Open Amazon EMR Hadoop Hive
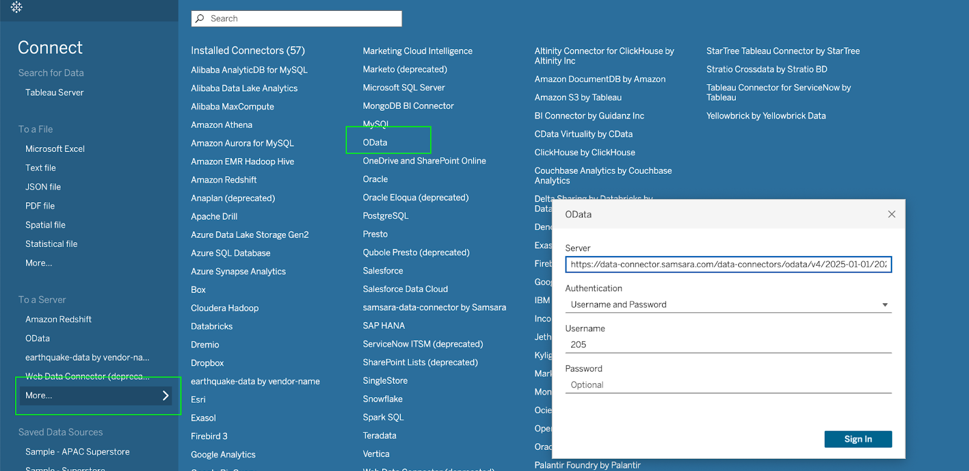This screenshot has width=969, height=471. coord(242,162)
